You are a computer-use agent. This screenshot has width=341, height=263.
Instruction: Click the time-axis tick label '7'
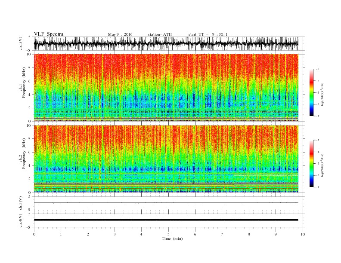point(222,234)
